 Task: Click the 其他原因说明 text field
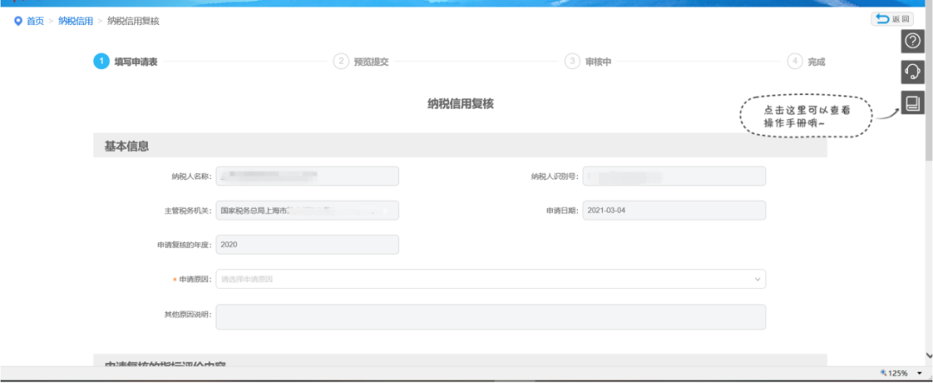[490, 316]
